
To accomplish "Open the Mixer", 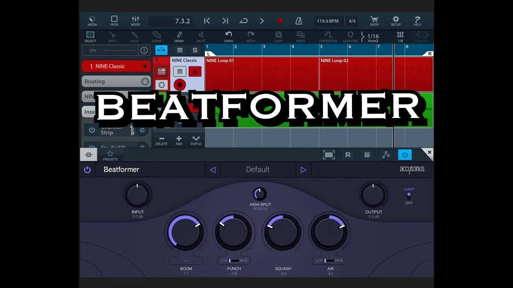I will pos(135,21).
